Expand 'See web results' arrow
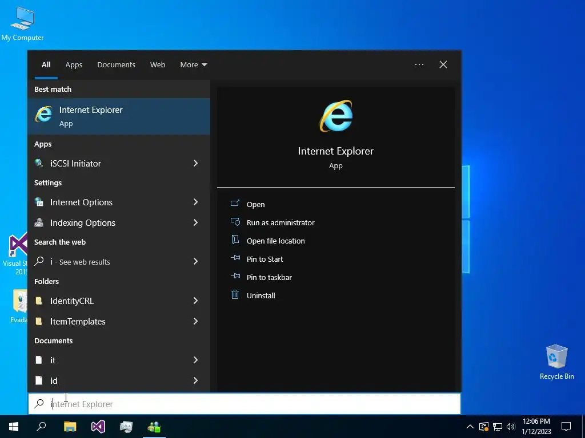The image size is (585, 438). [195, 261]
